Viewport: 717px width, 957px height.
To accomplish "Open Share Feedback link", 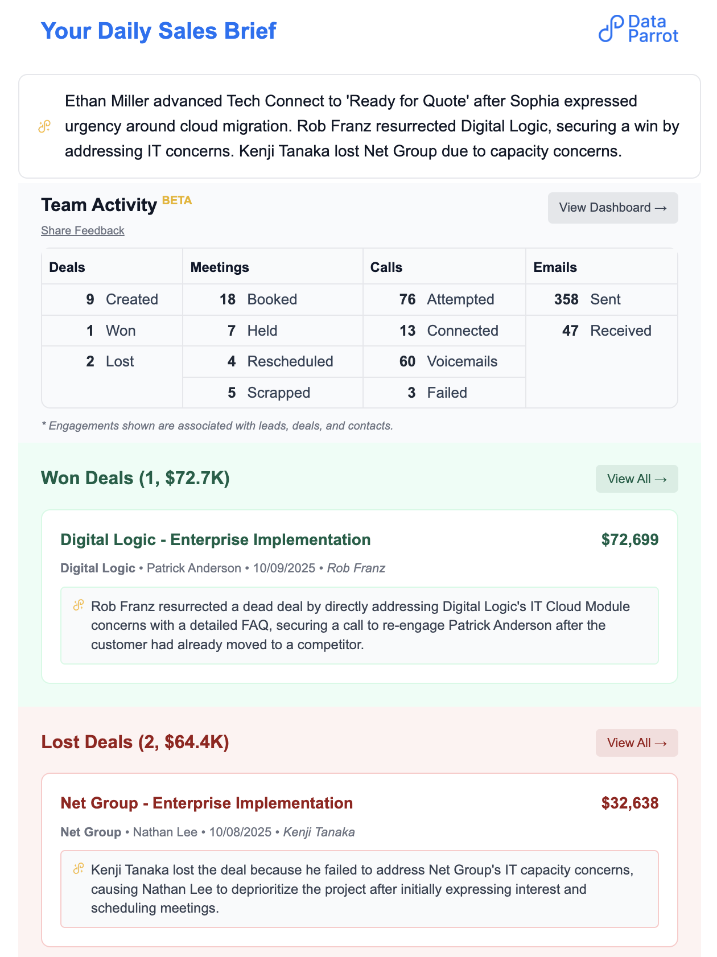I will [83, 230].
